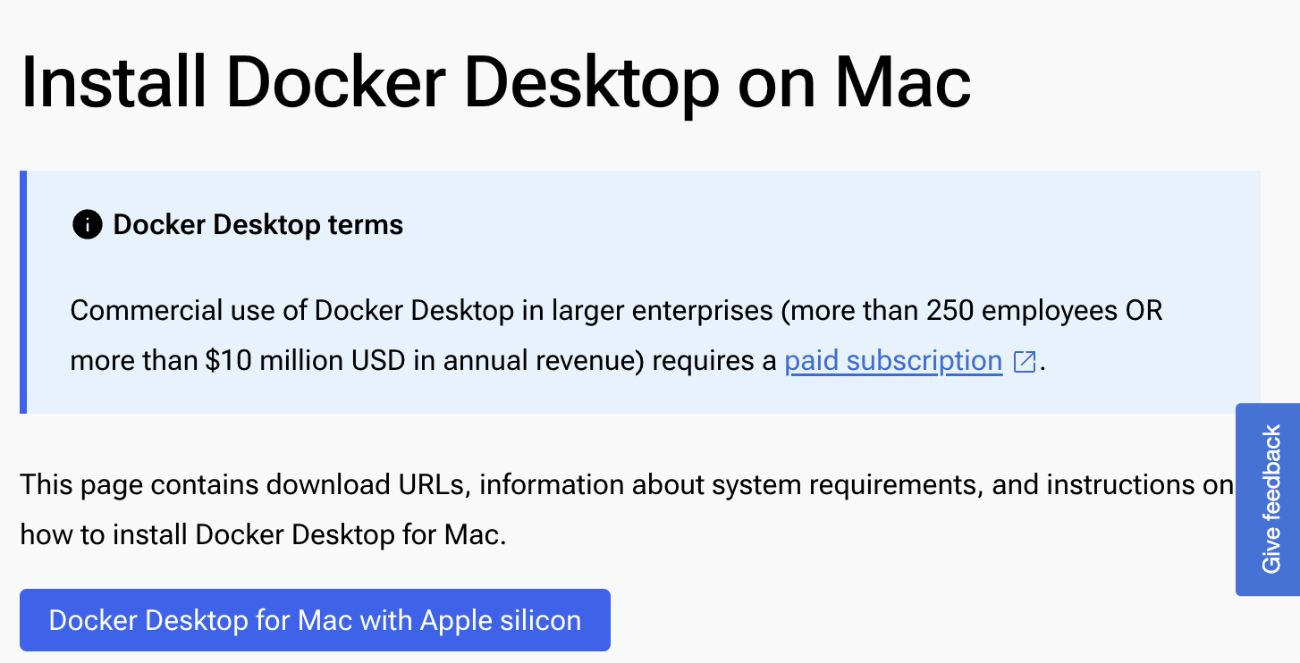Click the Docker Desktop terms callout title
Viewport: 1300px width, 663px height.
coord(258,225)
